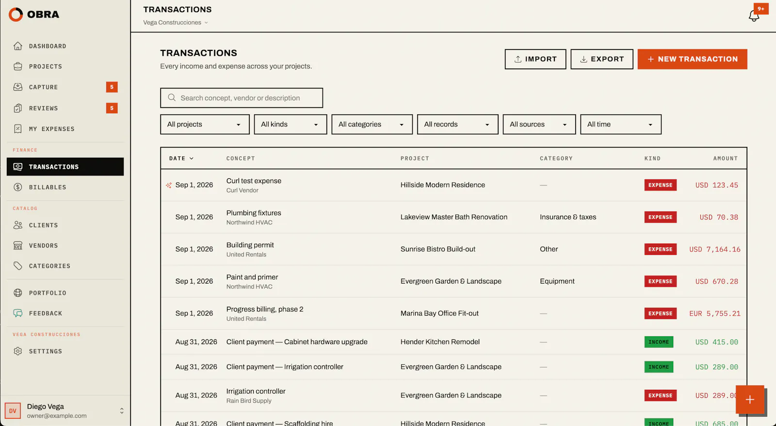Go to Dashboard in sidebar
This screenshot has height=426, width=776.
[x=65, y=46]
